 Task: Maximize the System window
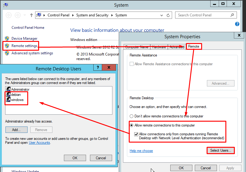(x=223, y=4)
